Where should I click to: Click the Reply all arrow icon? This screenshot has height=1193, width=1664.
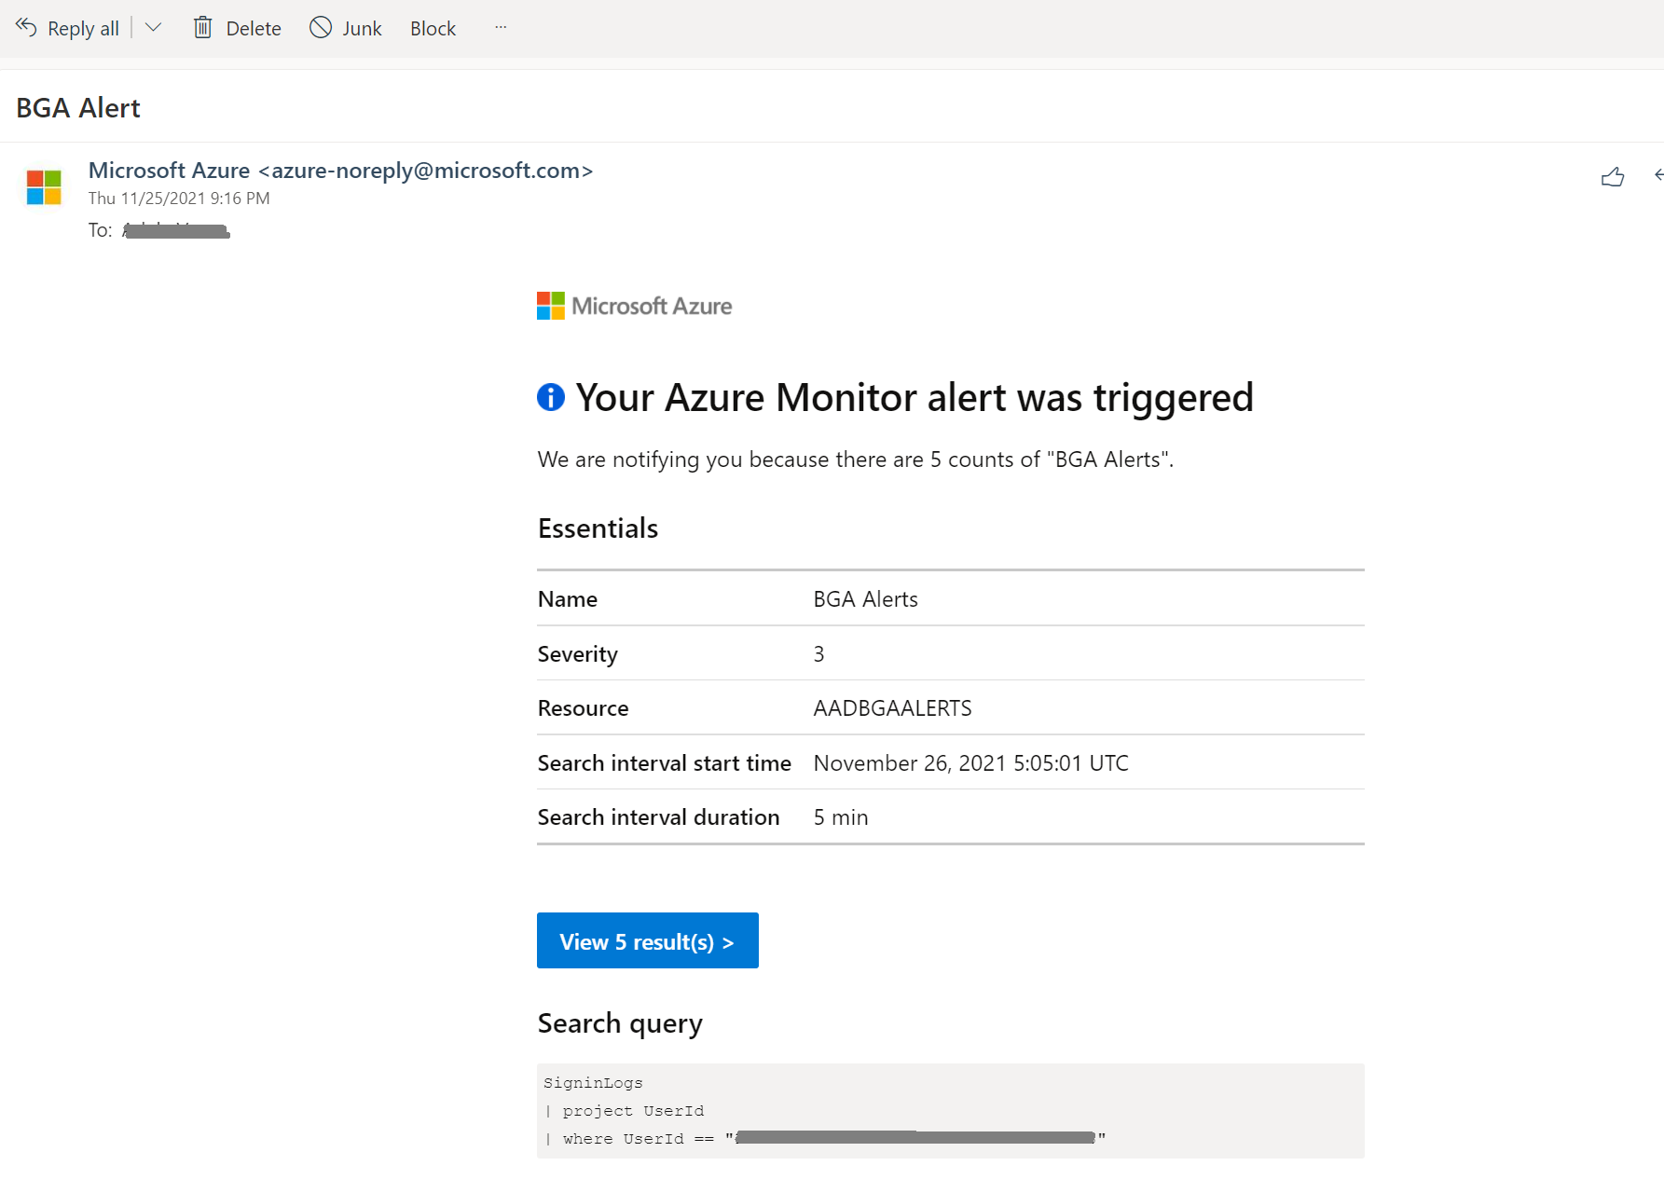coord(26,27)
